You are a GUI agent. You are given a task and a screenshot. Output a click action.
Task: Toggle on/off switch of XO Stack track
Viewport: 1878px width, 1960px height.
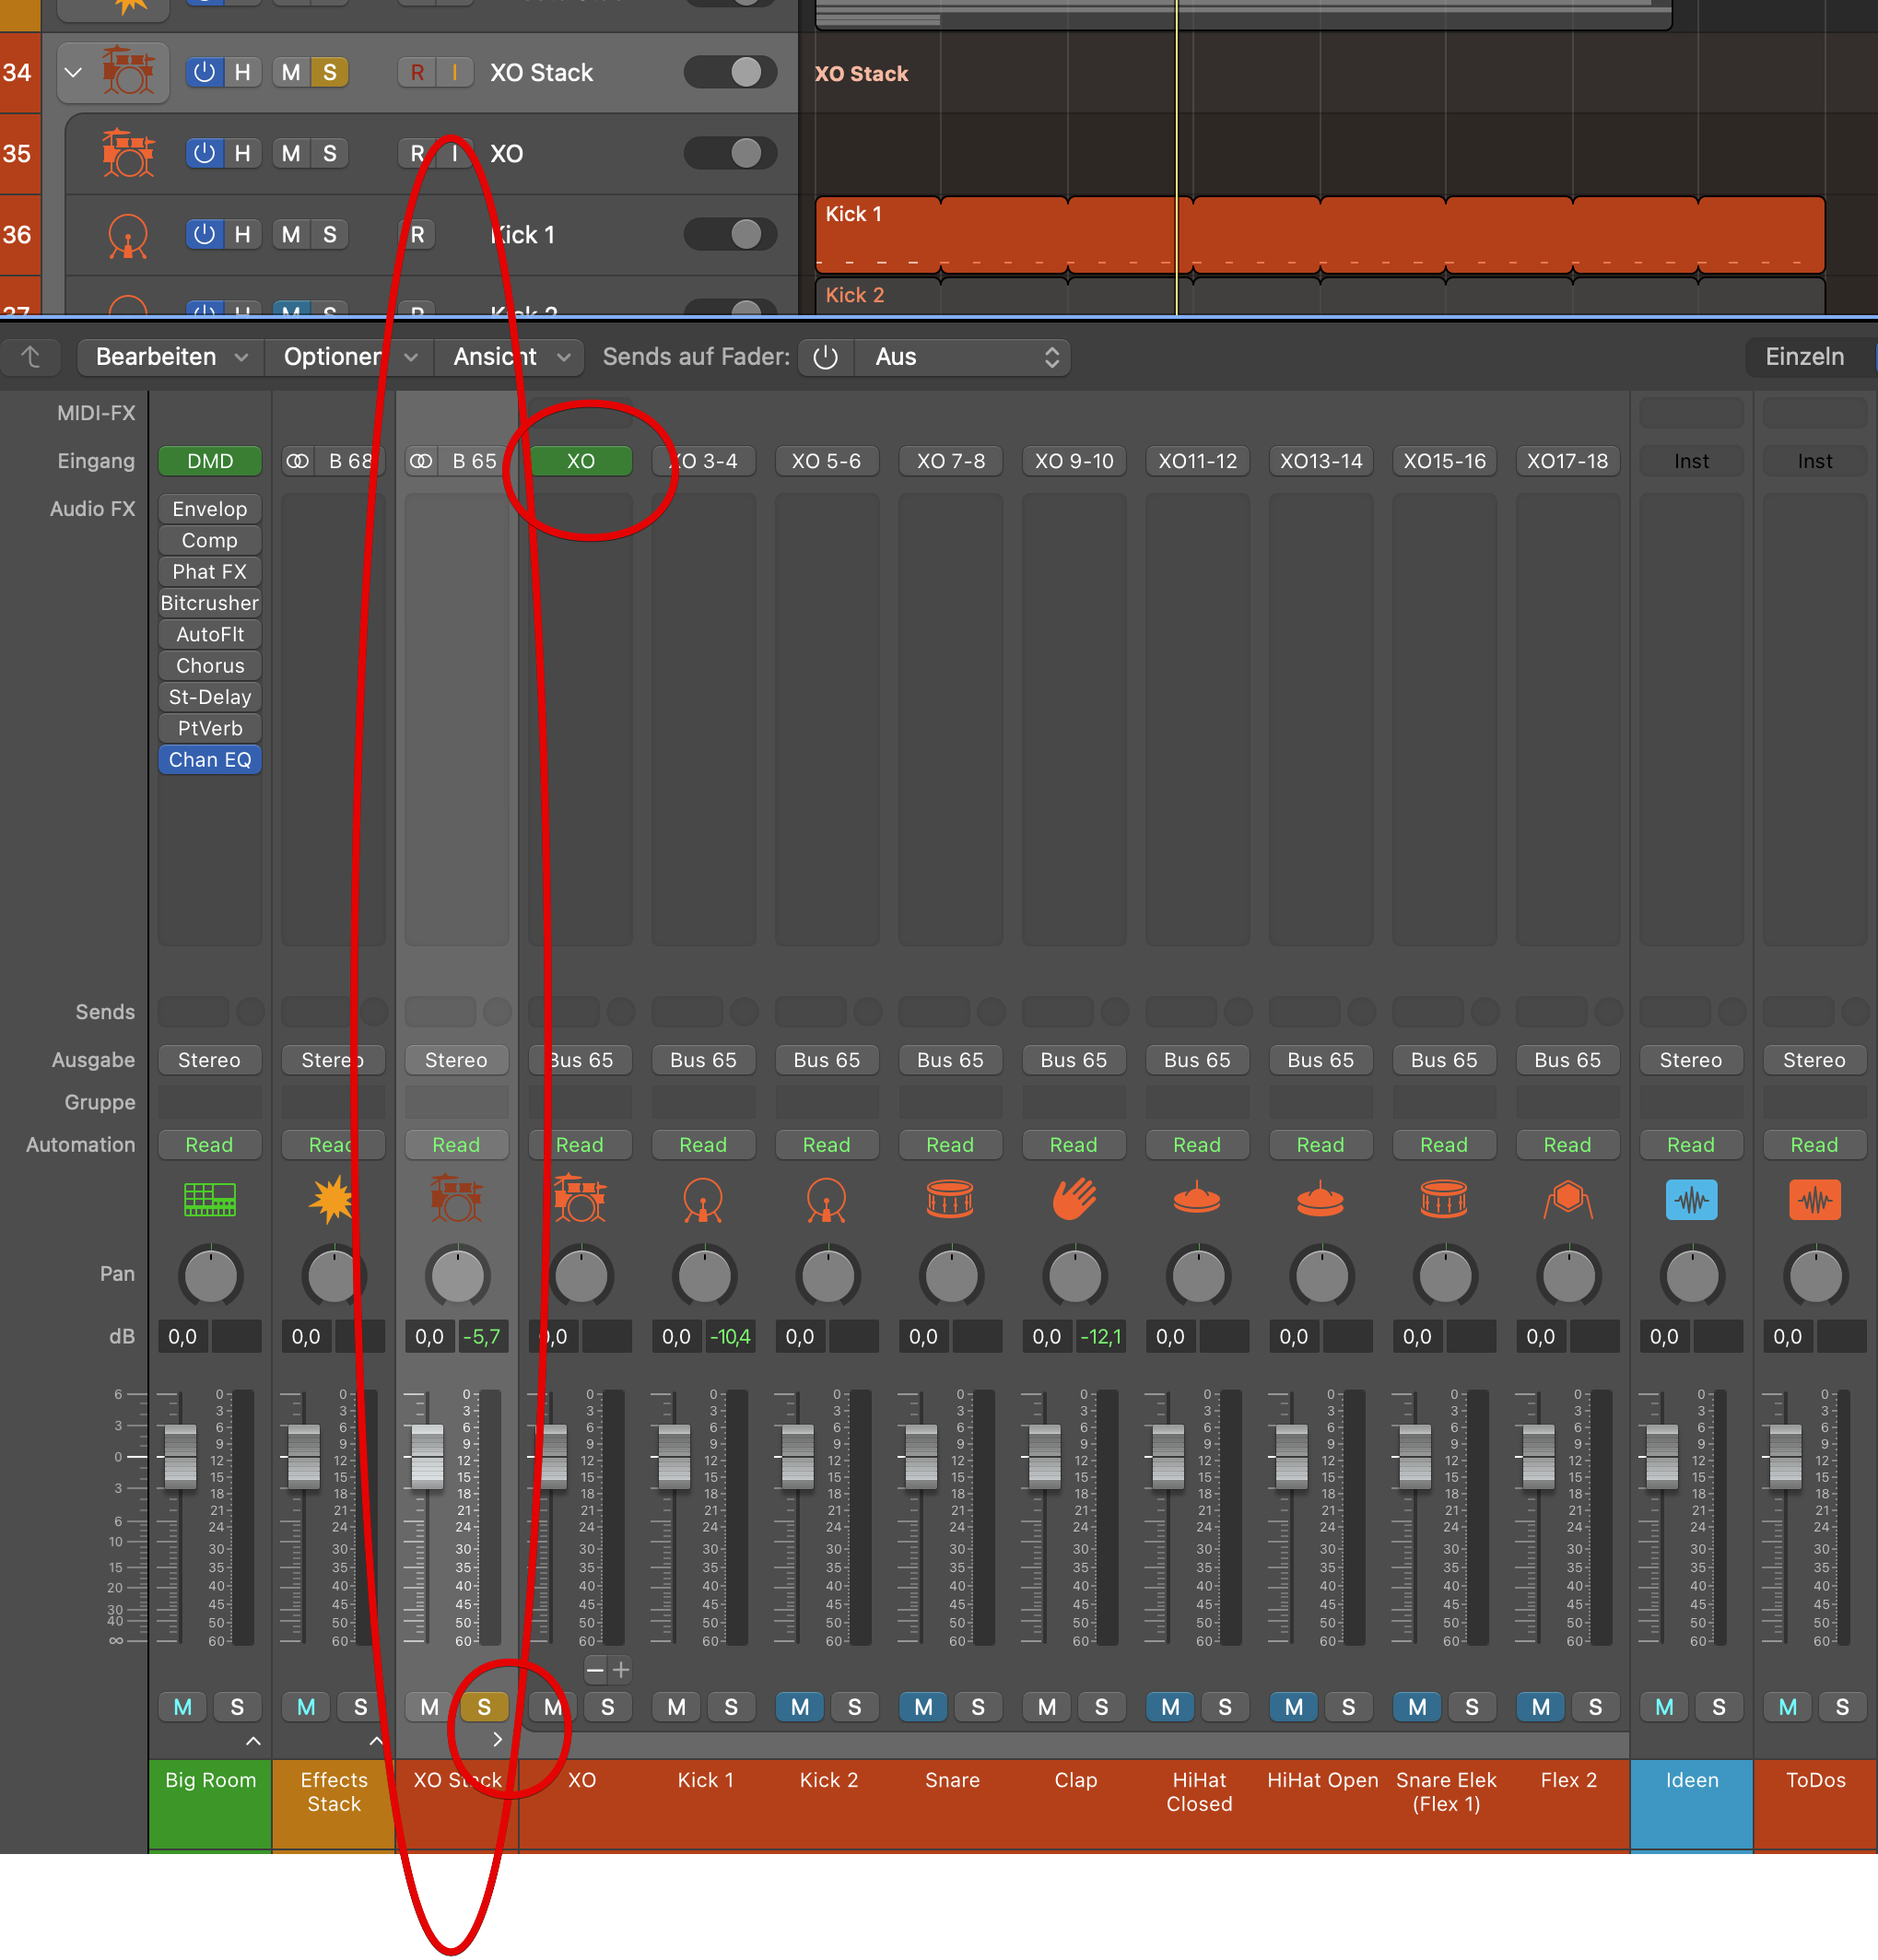[x=730, y=72]
